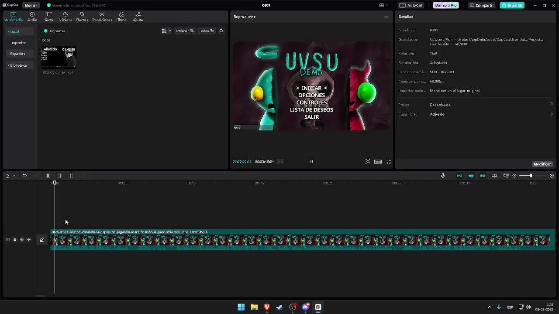Select the imported video thumbnail
This screenshot has height=314, width=559.
[x=59, y=58]
